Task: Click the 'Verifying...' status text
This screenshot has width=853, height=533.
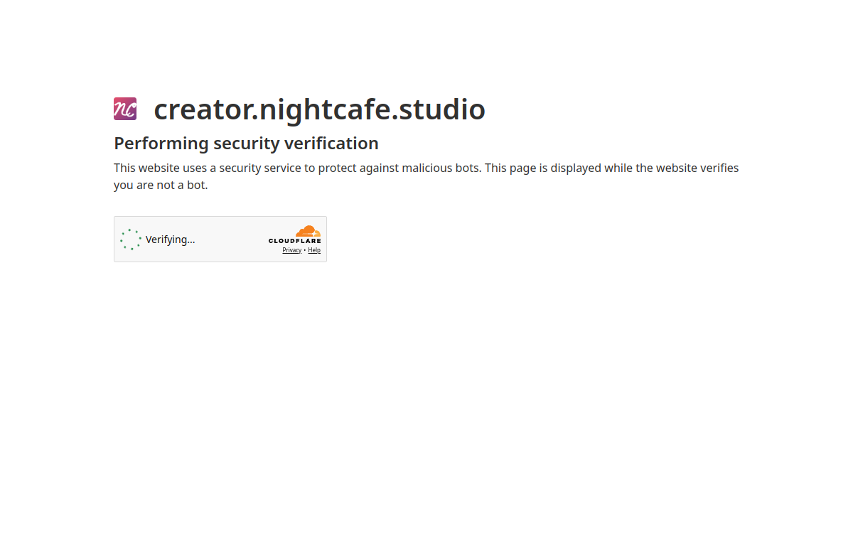Action: point(170,239)
